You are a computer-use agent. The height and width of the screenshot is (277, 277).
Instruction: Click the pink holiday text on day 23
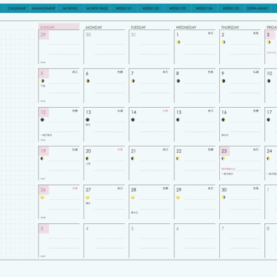click(x=228, y=169)
